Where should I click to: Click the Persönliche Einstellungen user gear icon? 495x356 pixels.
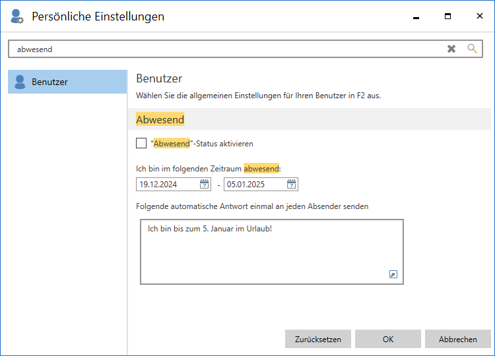pos(16,16)
